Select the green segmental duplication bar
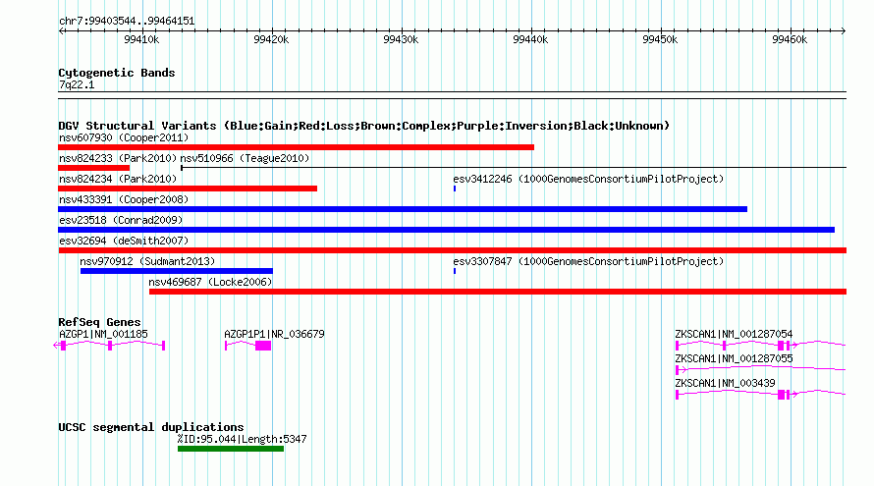Viewport: 874px width, 486px height. pyautogui.click(x=231, y=450)
